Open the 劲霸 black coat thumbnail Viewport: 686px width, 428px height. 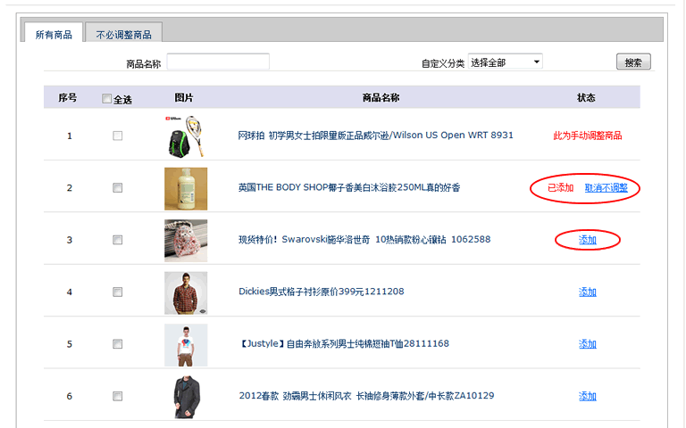(186, 397)
